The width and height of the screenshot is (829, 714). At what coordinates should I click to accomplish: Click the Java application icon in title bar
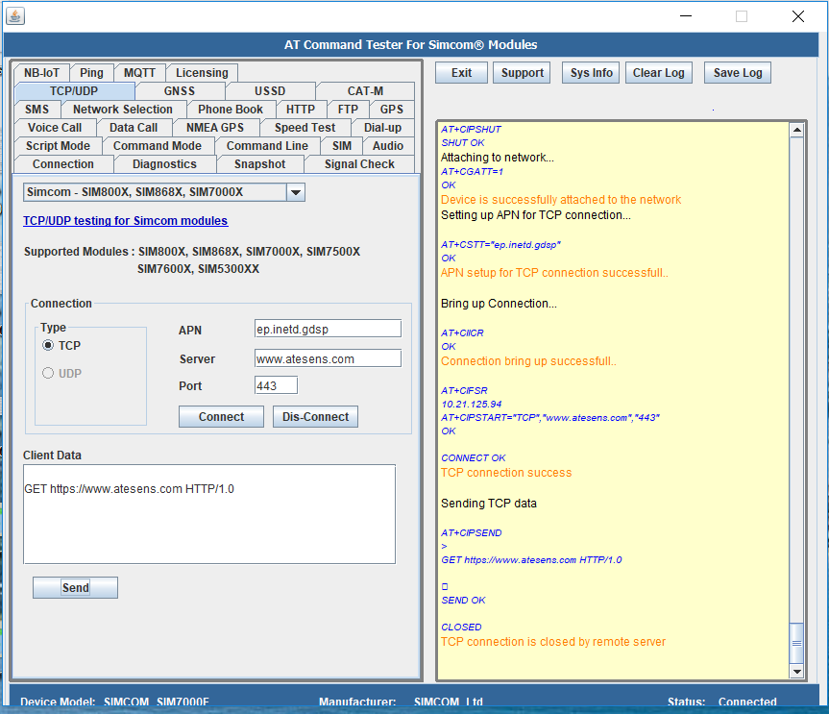click(15, 16)
